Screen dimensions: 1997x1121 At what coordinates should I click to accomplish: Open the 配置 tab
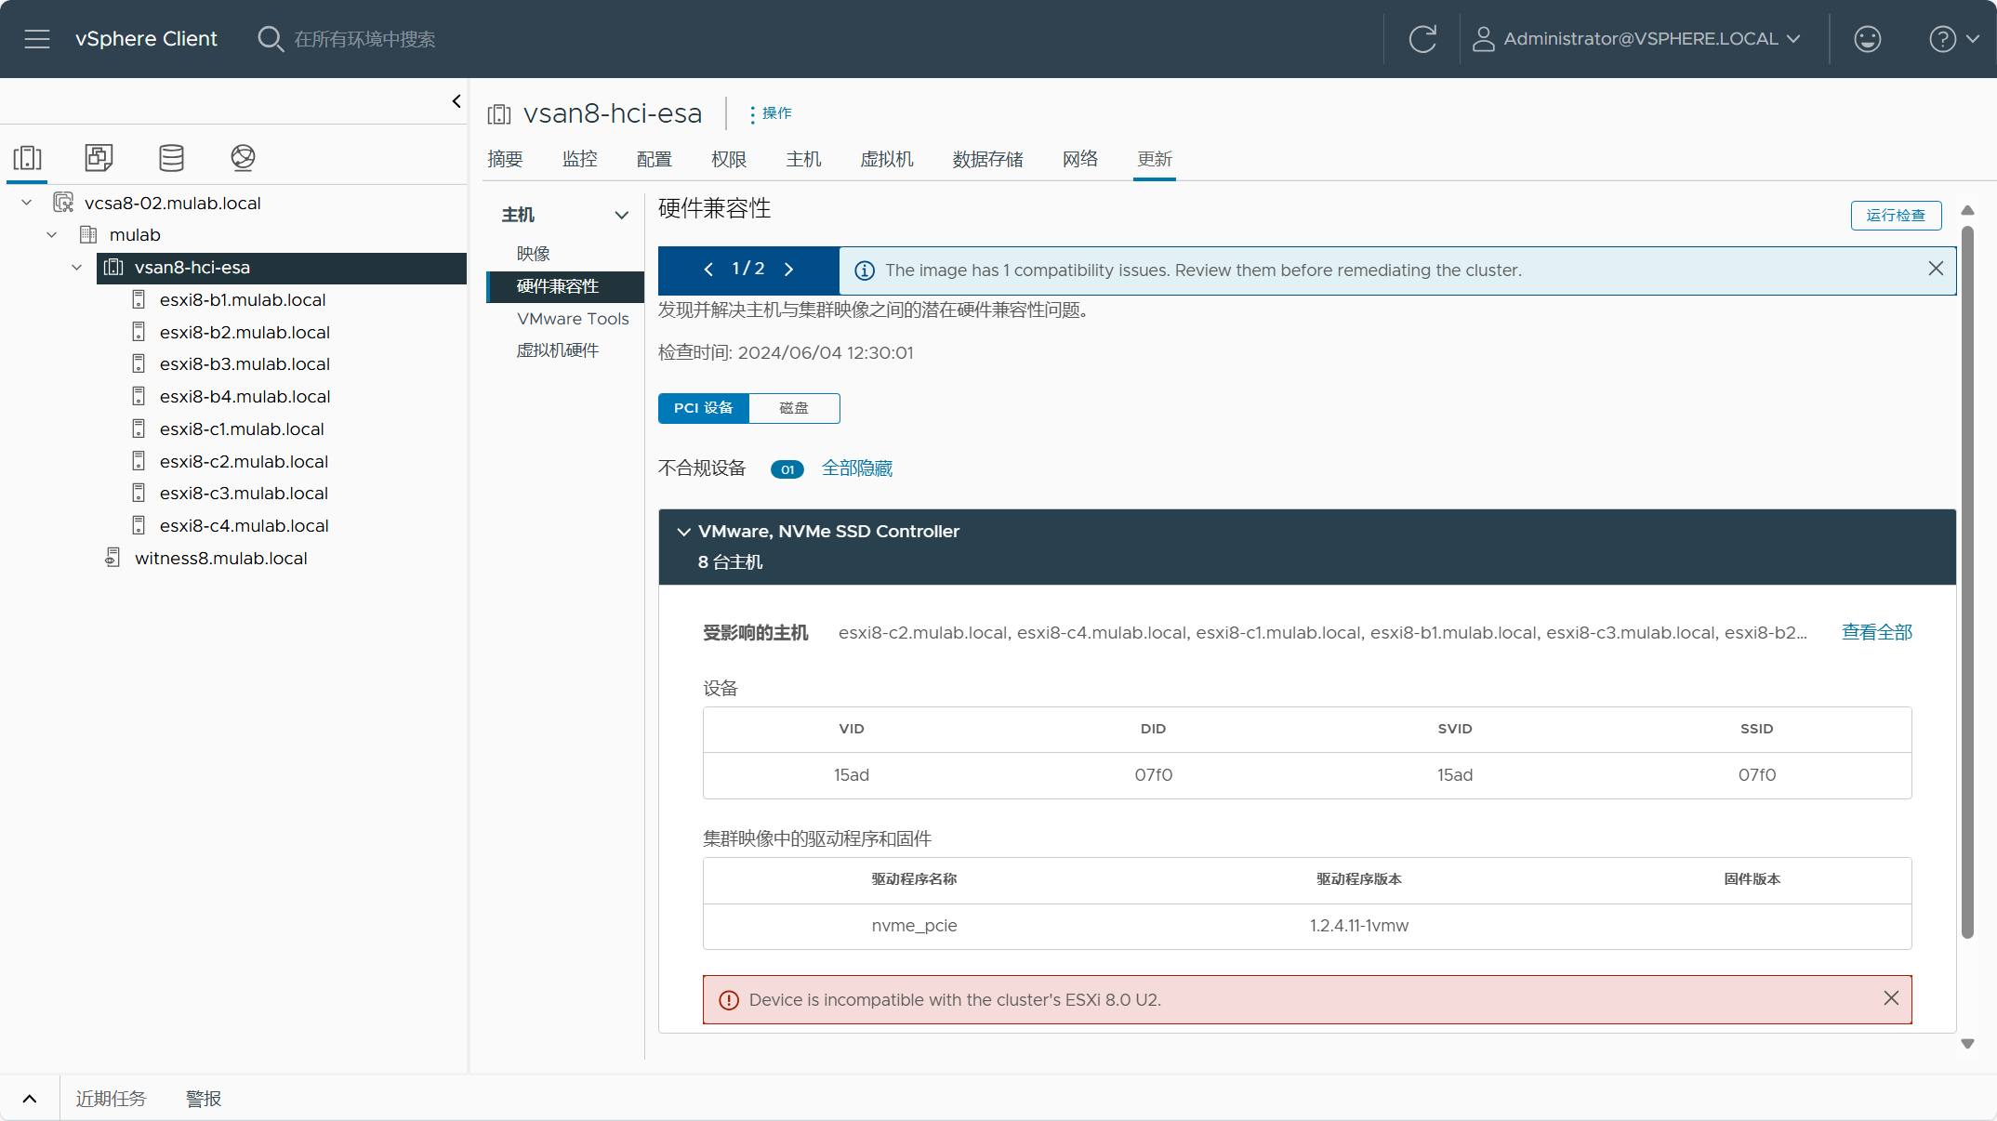654,159
